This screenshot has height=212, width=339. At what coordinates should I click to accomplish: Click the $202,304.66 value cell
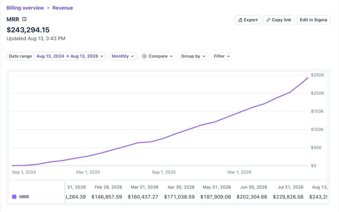252,197
